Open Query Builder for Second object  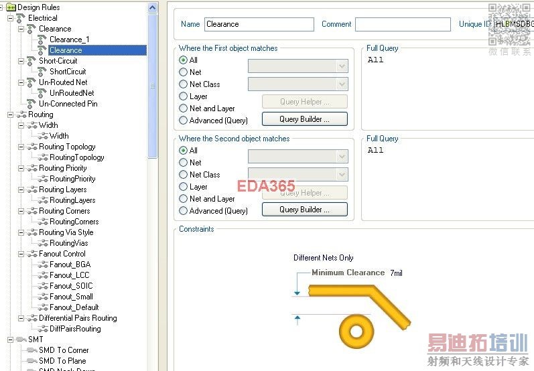[305, 210]
